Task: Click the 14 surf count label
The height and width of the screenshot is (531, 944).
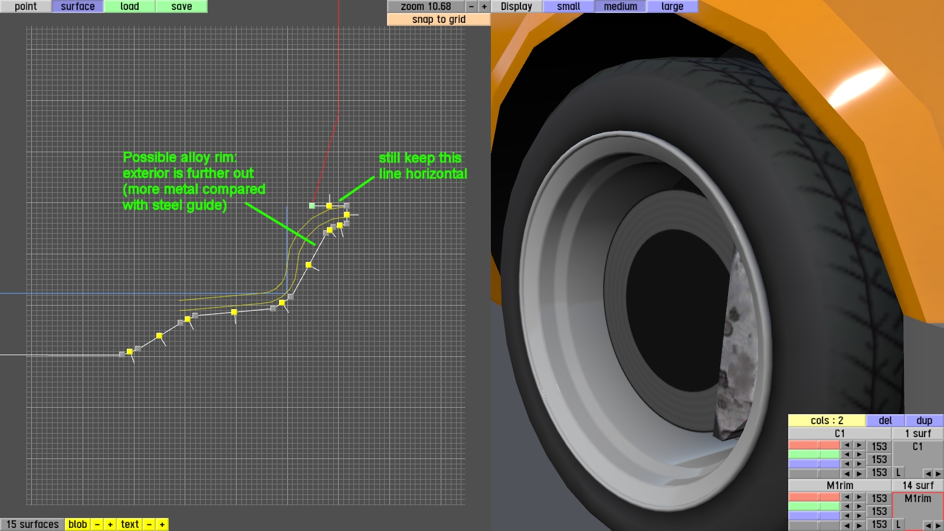Action: [x=918, y=486]
